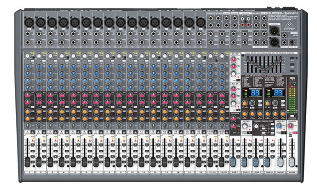The image size is (317, 192).
Task: Click the blue Mono Out knob
Action: coord(280,126)
